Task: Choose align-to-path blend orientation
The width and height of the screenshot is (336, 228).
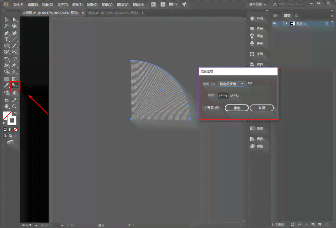Action: (x=234, y=96)
